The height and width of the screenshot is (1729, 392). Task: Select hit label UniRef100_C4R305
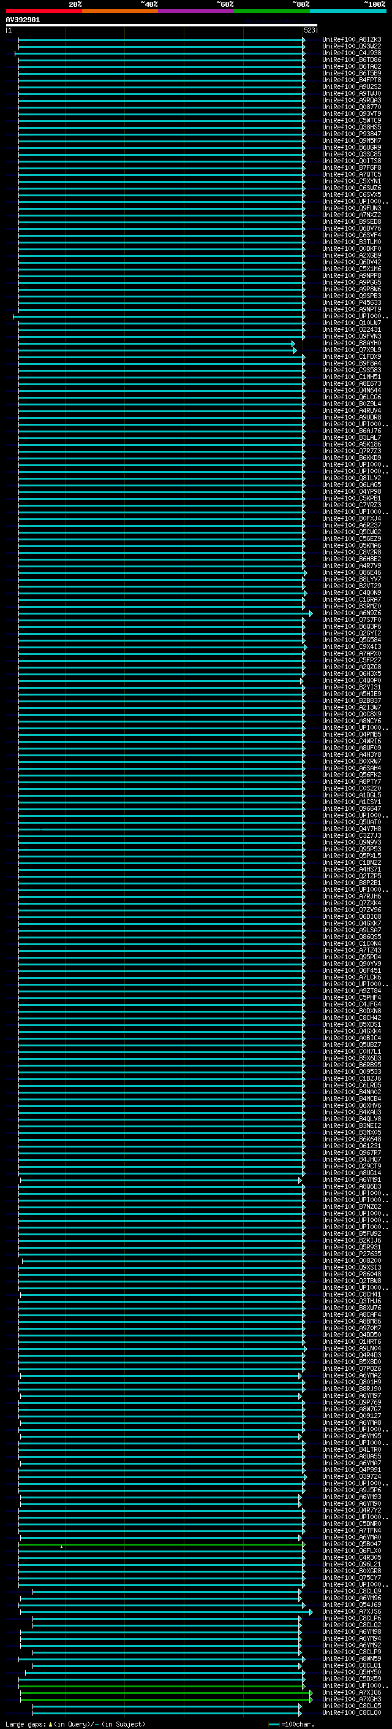coord(352,1557)
